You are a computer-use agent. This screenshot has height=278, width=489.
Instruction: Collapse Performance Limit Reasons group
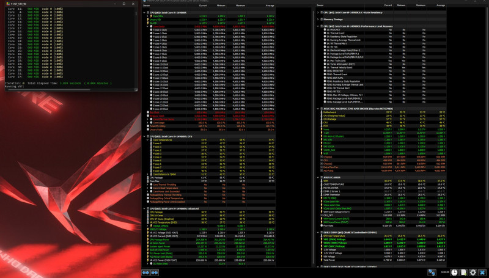(x=318, y=26)
